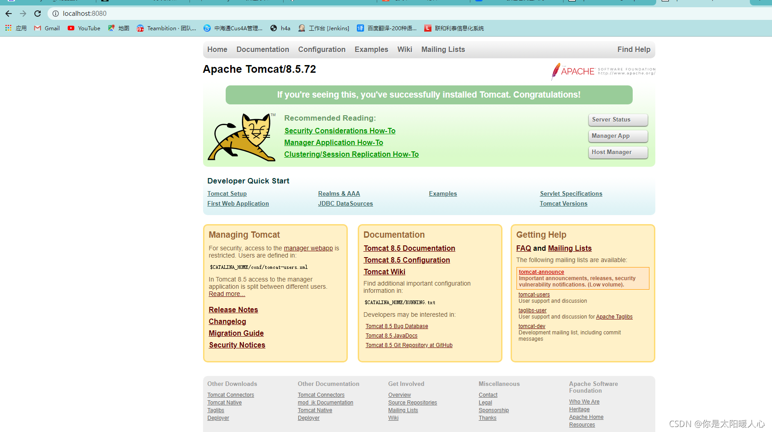Open the Apache Taglibs link
Viewport: 772px width, 432px height.
(614, 317)
